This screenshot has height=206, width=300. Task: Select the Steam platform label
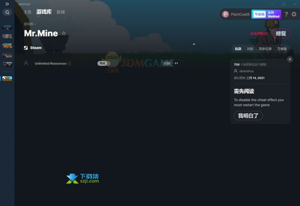click(x=36, y=48)
